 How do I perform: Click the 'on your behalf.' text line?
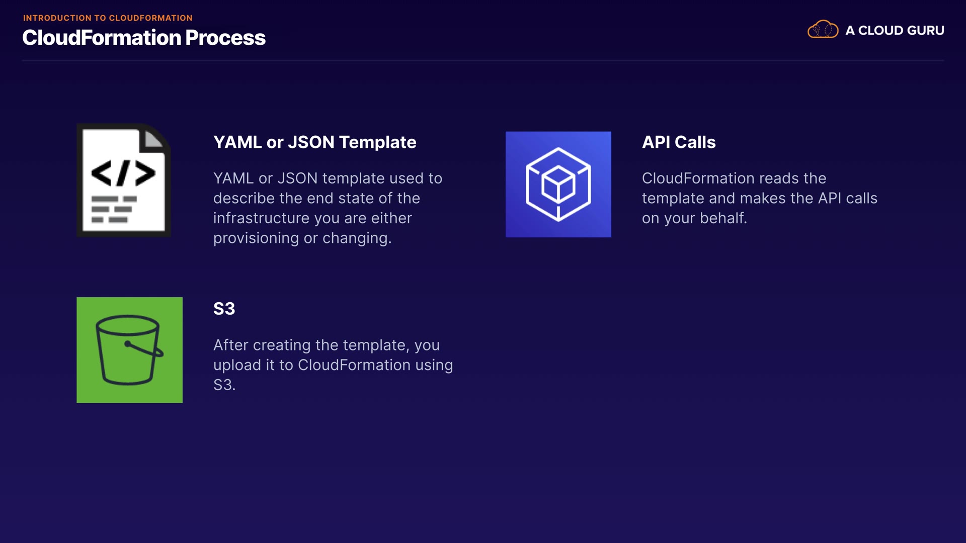(694, 218)
